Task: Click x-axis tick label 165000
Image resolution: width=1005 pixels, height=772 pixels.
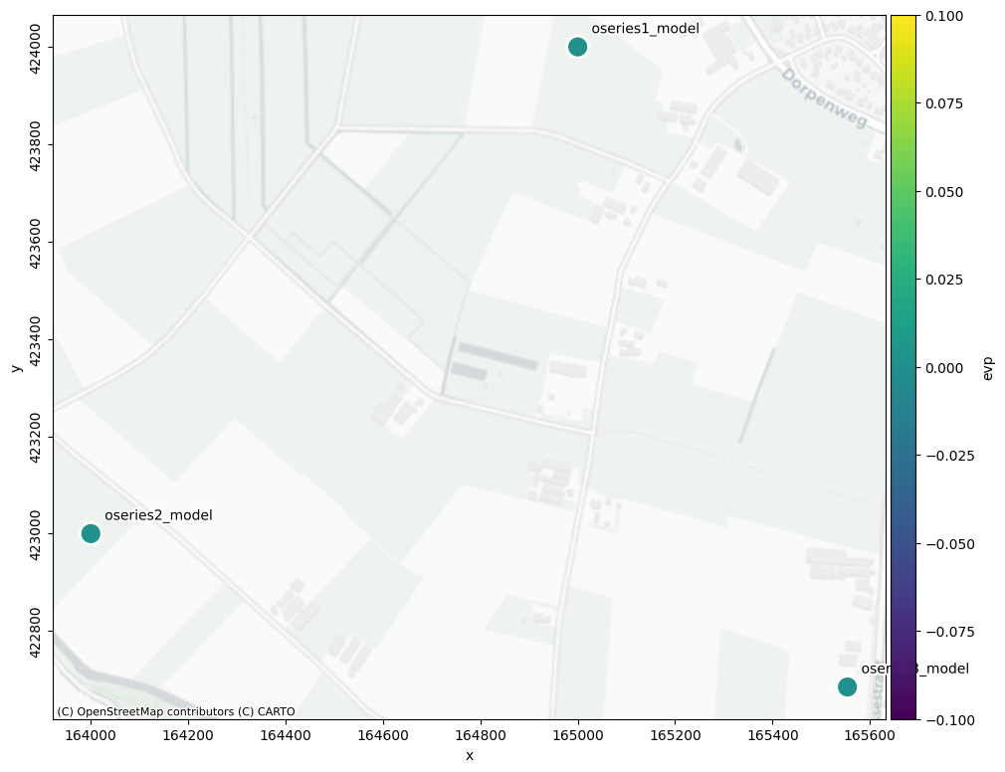Action: (577, 735)
